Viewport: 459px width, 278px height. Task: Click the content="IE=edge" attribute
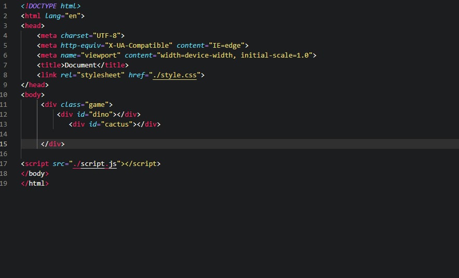tap(210, 46)
